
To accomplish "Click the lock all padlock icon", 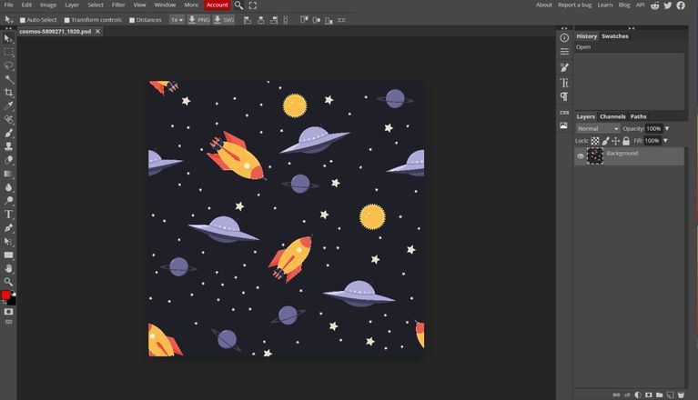I will 626,141.
